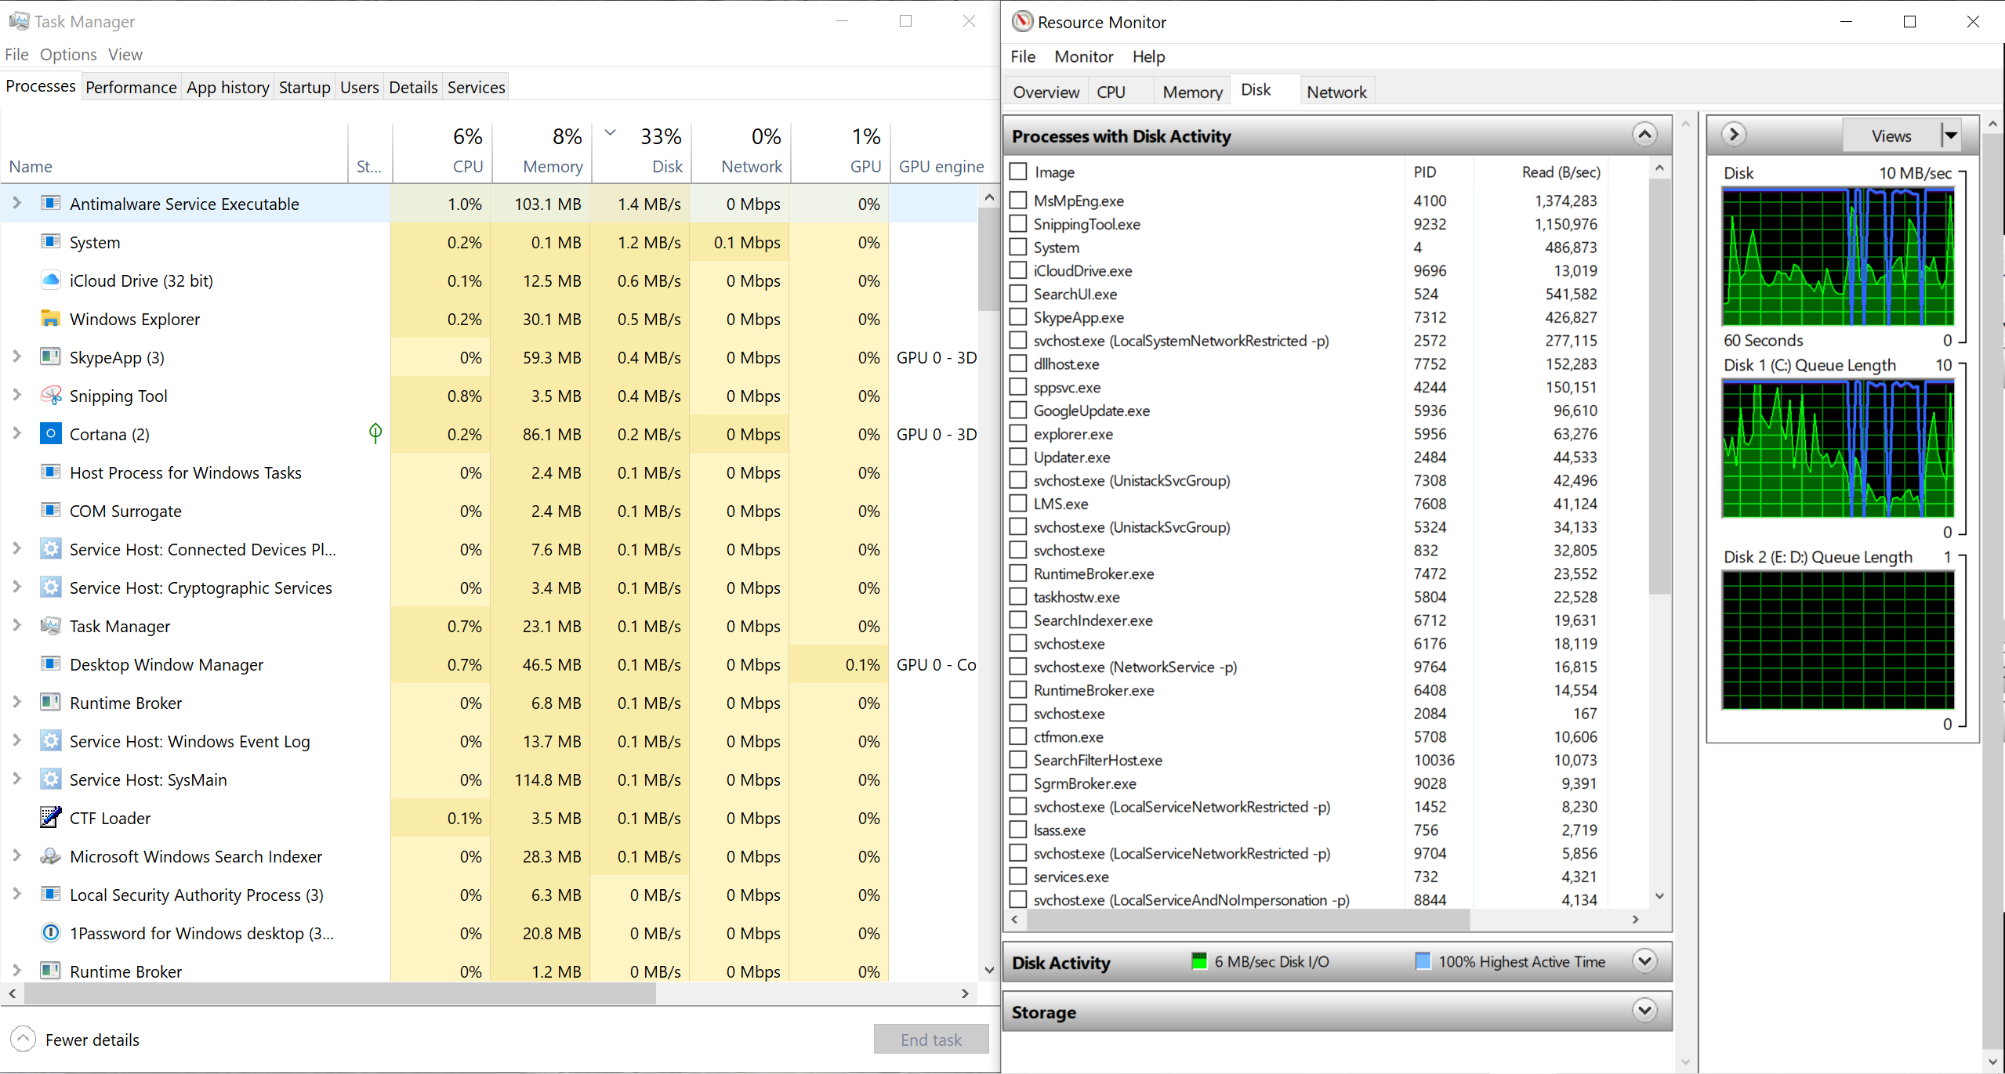The width and height of the screenshot is (2005, 1074).
Task: Click the Disk I/O green legend swatch
Action: [1198, 961]
